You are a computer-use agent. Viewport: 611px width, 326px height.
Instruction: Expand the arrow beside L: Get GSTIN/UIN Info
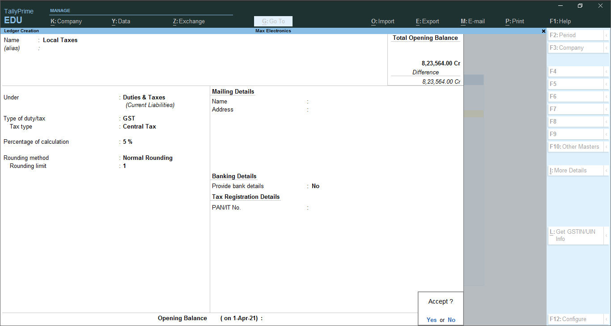(x=607, y=235)
